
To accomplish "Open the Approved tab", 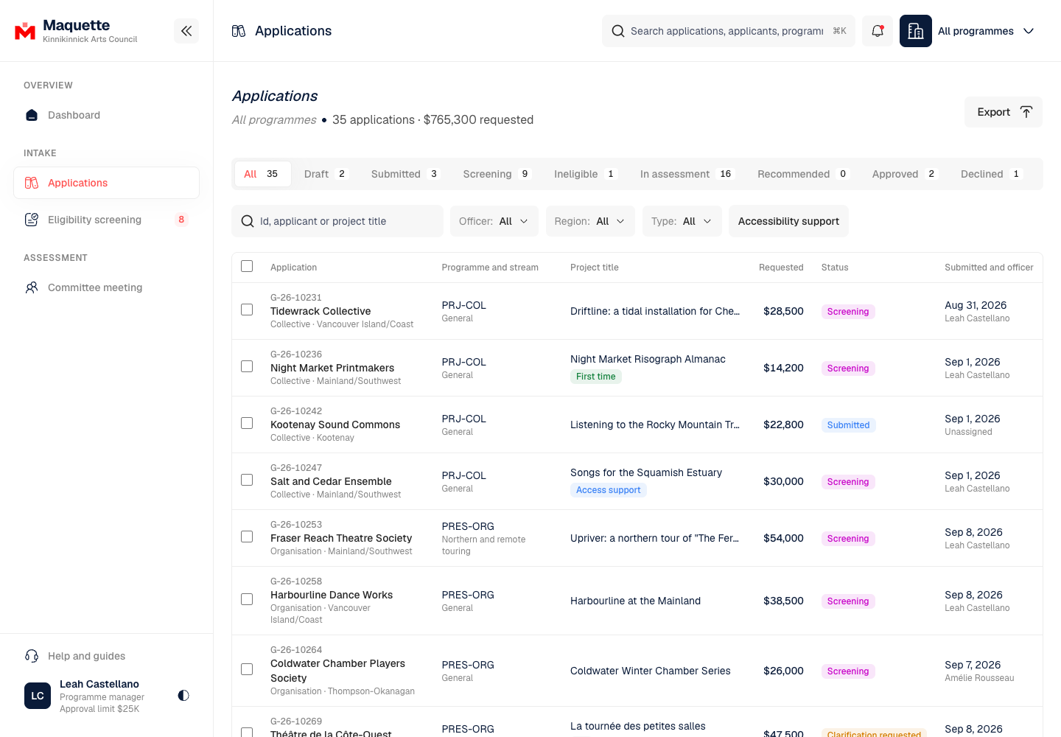I will point(905,174).
